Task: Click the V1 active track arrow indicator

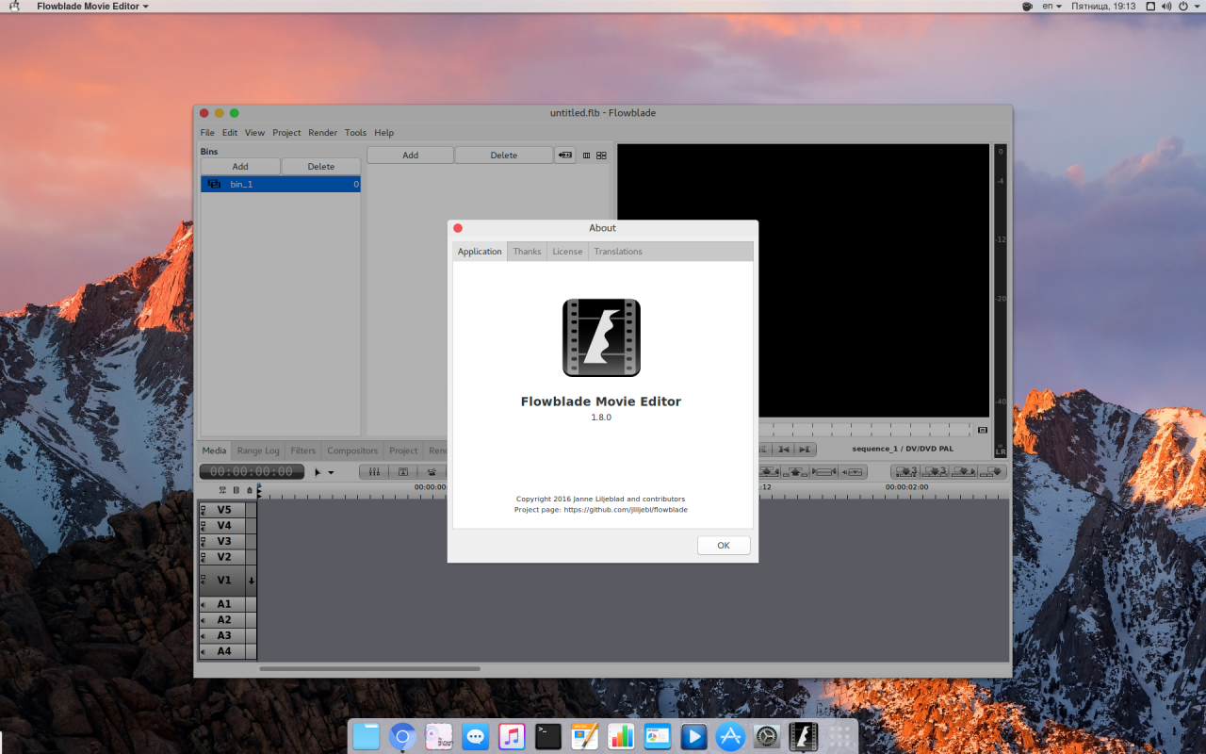Action: [252, 581]
